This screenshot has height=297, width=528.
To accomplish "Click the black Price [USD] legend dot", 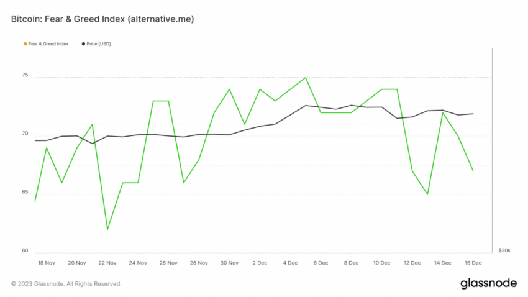I will pyautogui.click(x=83, y=43).
